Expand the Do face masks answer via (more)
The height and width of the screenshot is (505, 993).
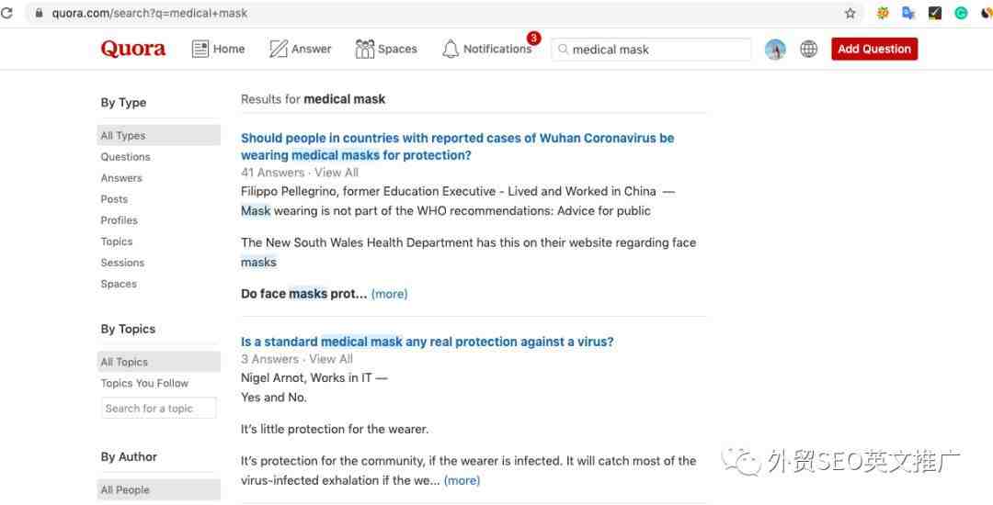click(x=390, y=294)
